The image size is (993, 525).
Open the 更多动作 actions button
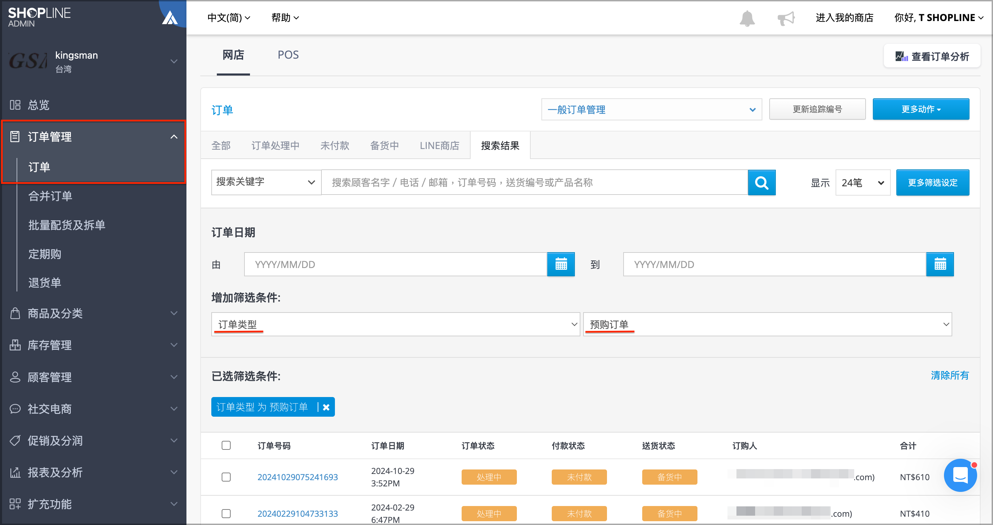920,109
